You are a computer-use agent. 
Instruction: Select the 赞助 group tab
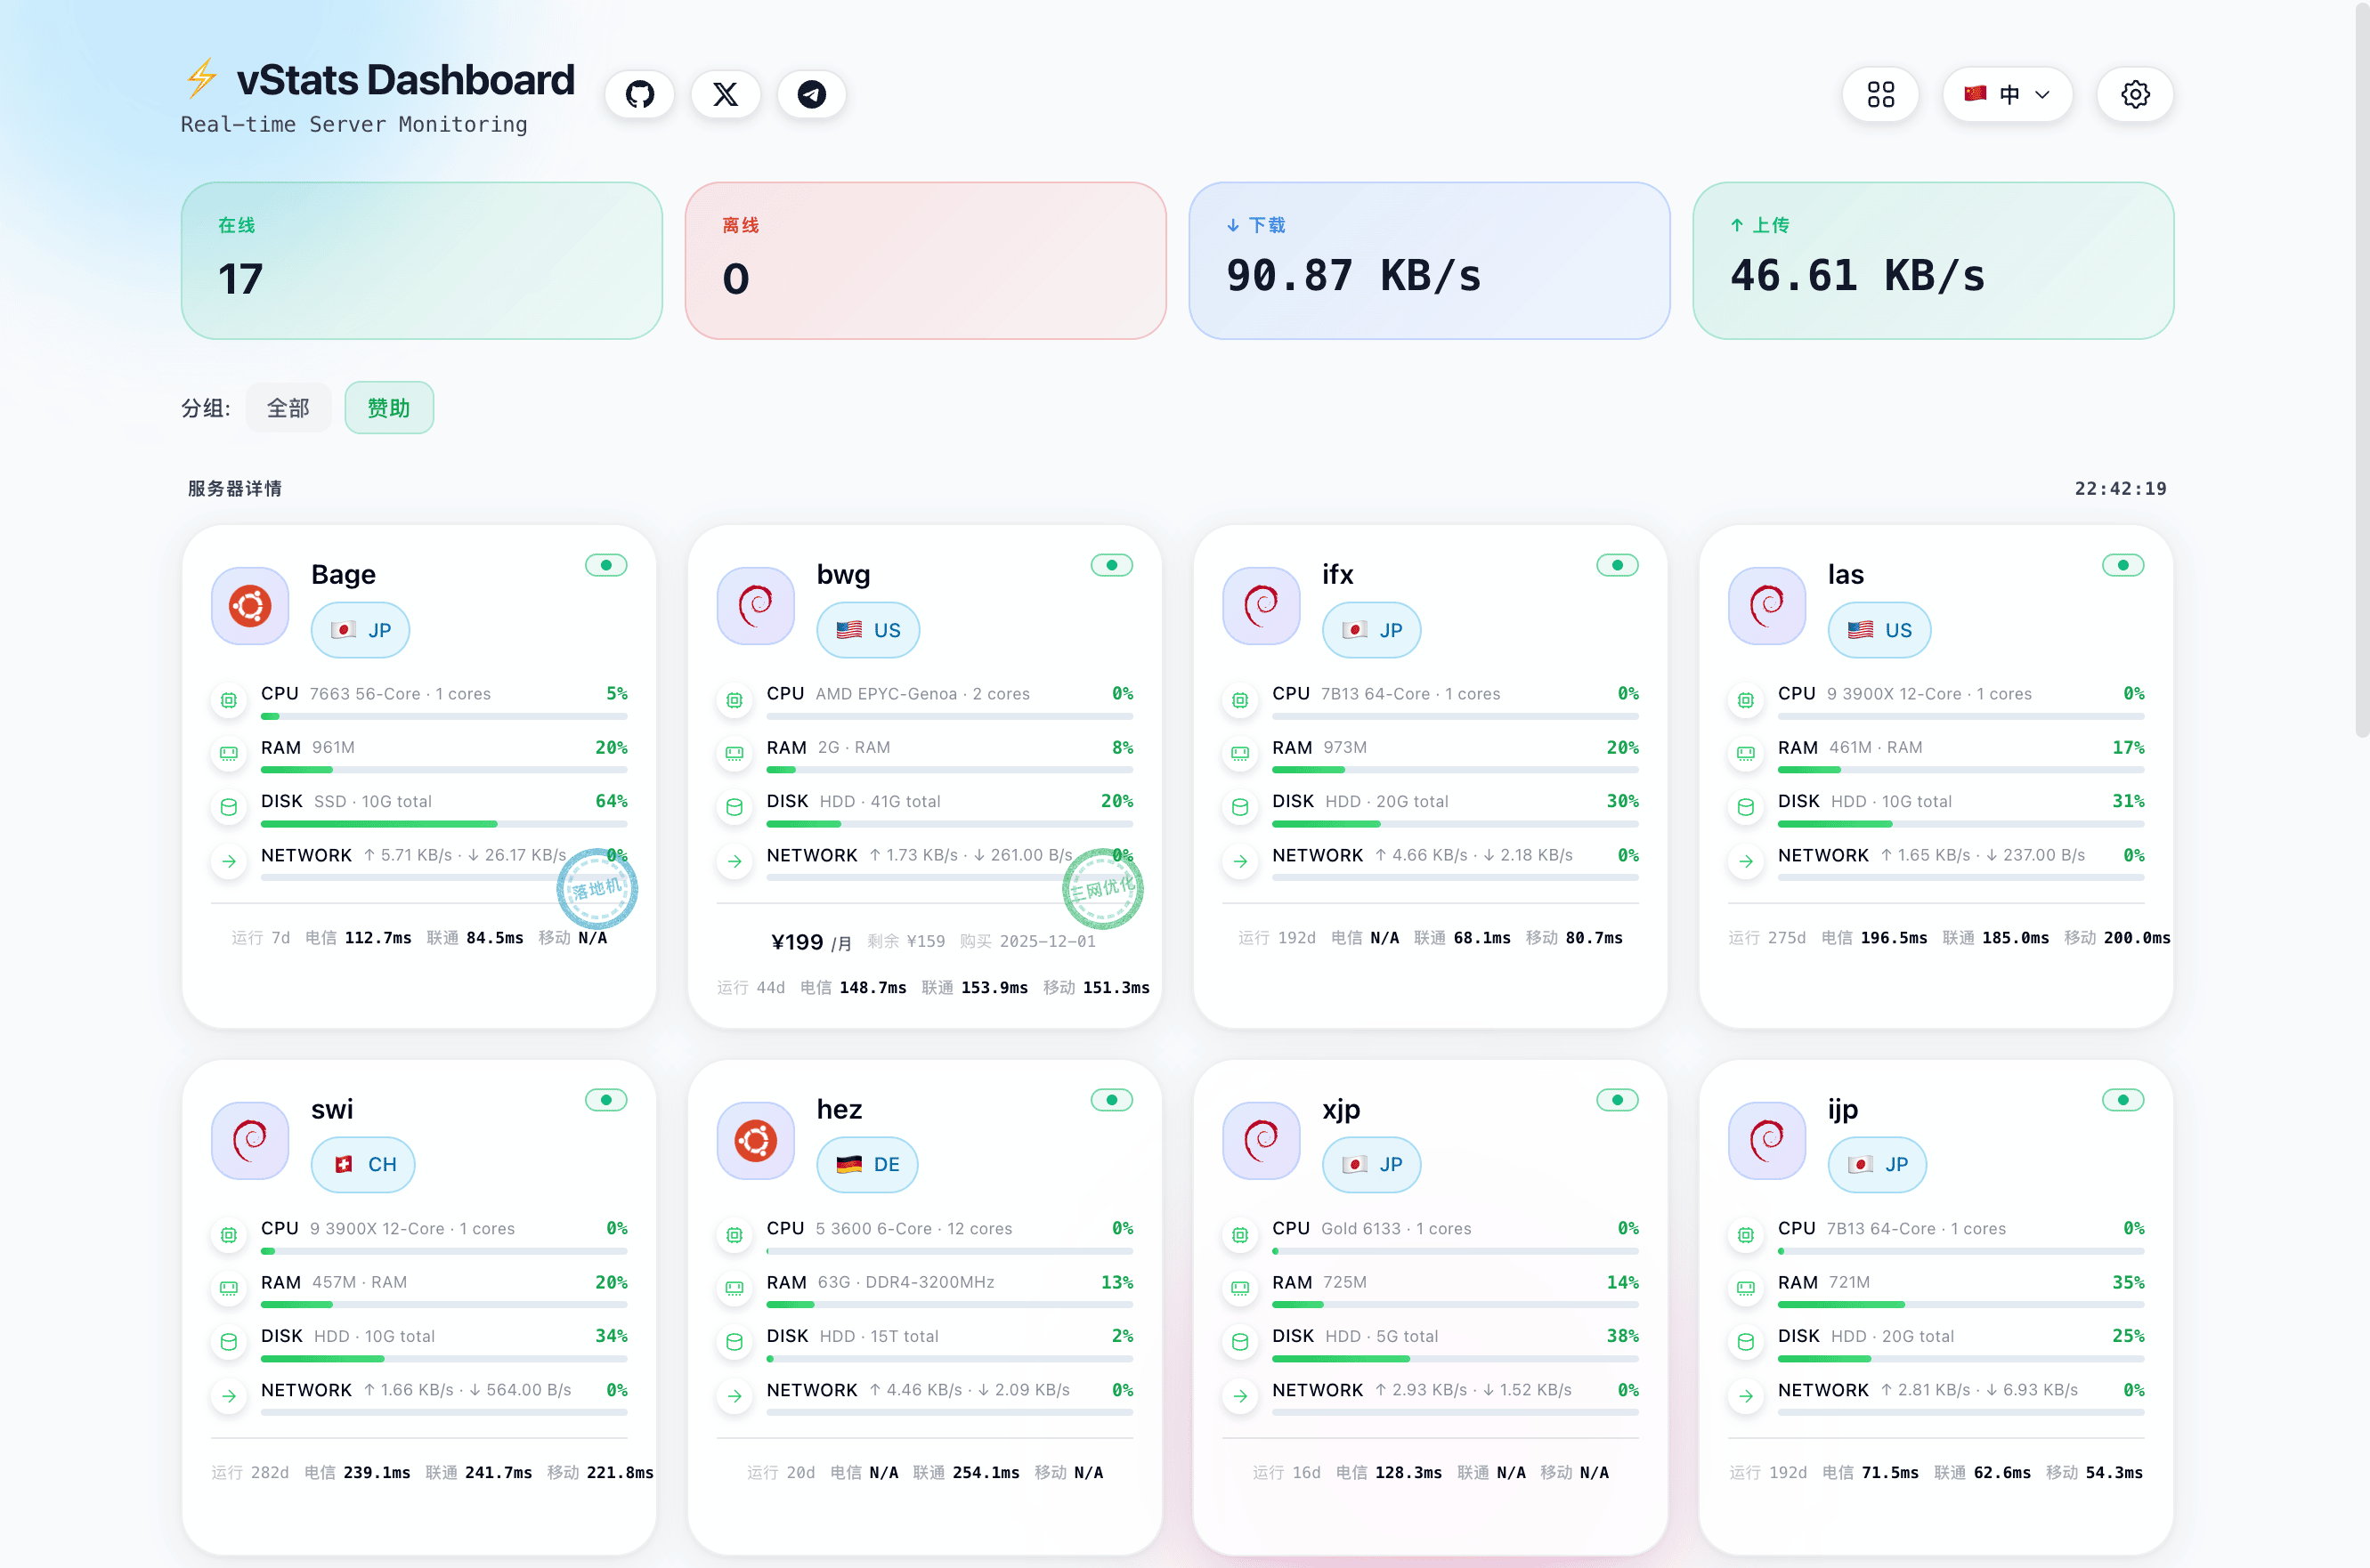(x=388, y=408)
